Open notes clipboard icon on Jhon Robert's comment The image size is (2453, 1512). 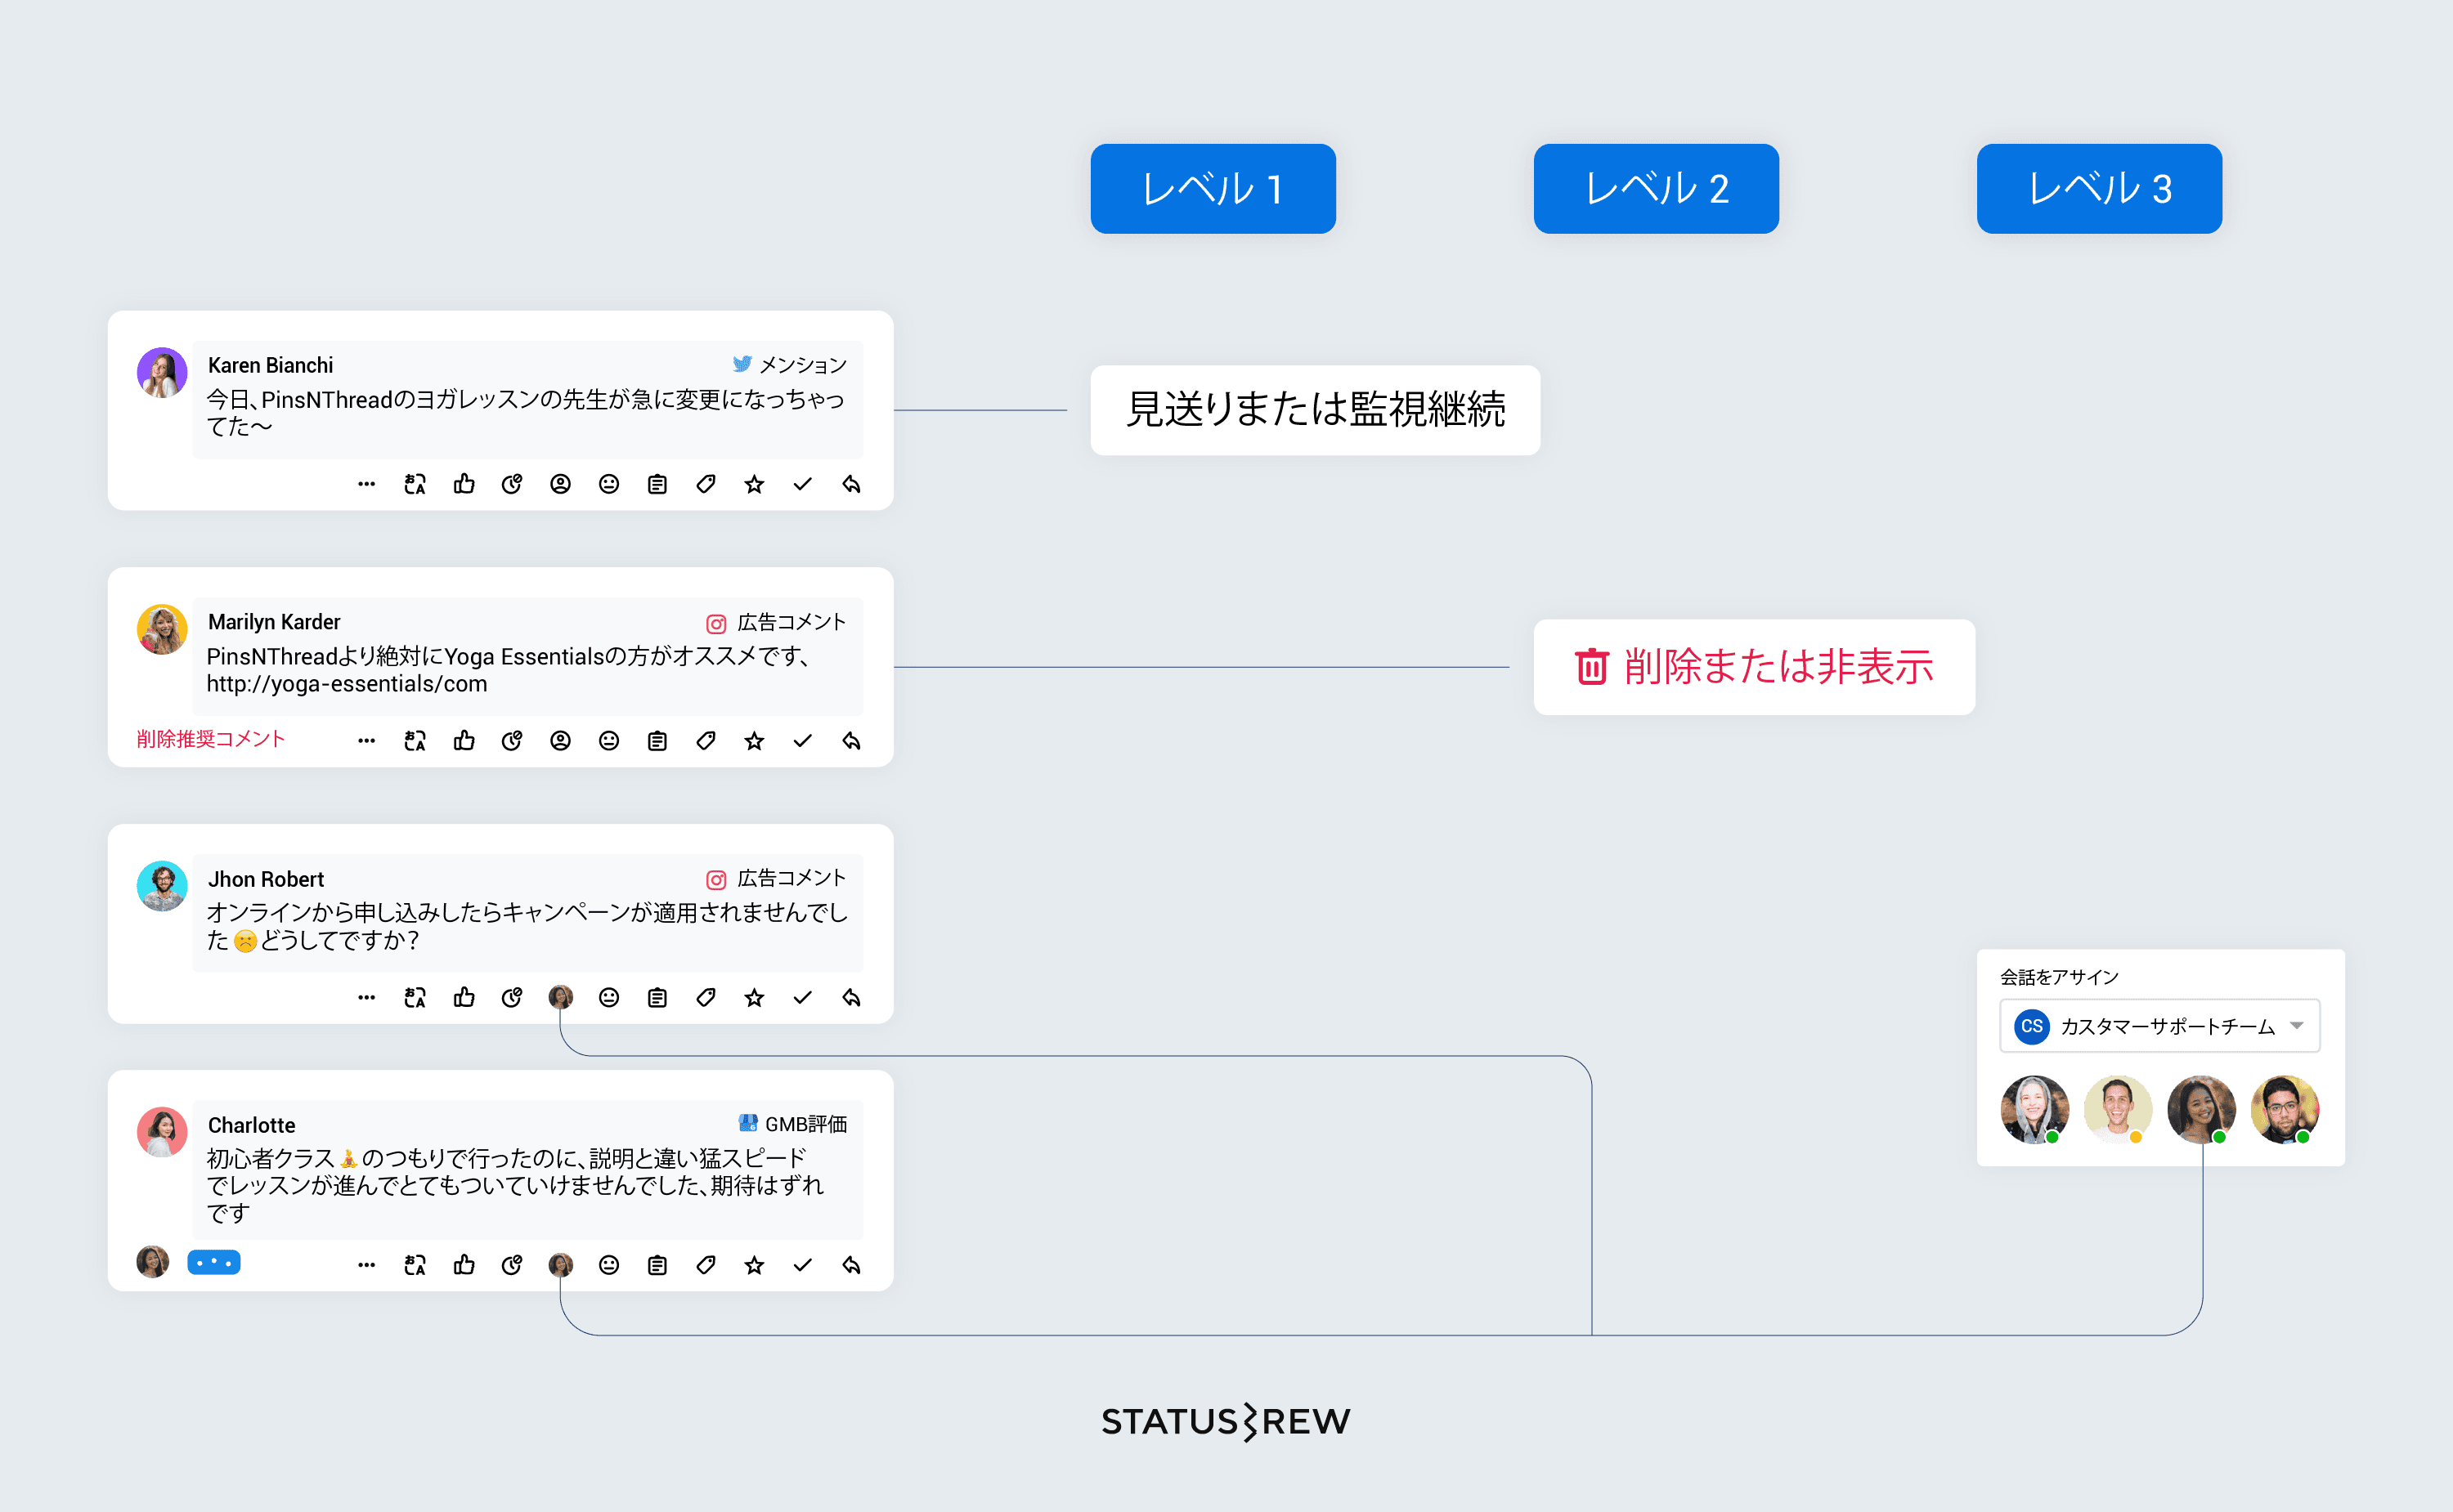coord(657,998)
